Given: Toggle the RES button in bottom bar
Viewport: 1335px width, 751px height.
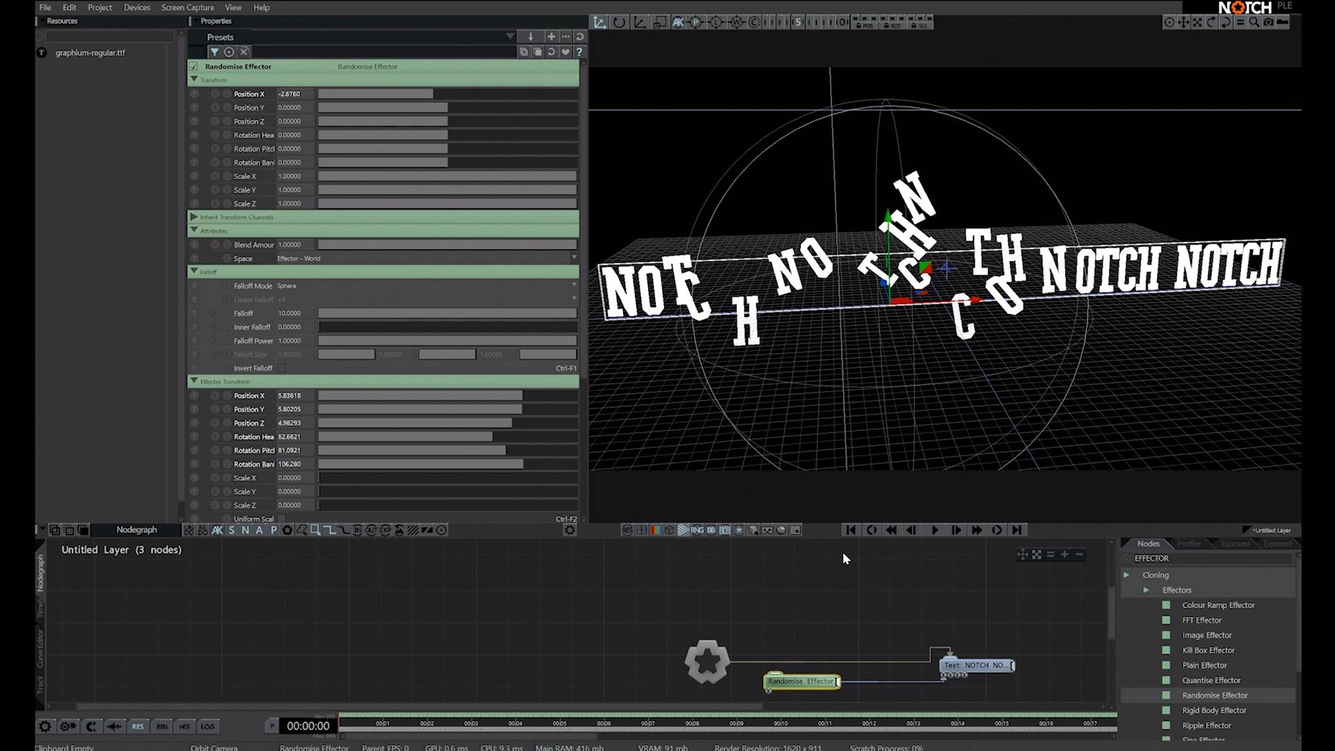Looking at the screenshot, I should (x=138, y=727).
